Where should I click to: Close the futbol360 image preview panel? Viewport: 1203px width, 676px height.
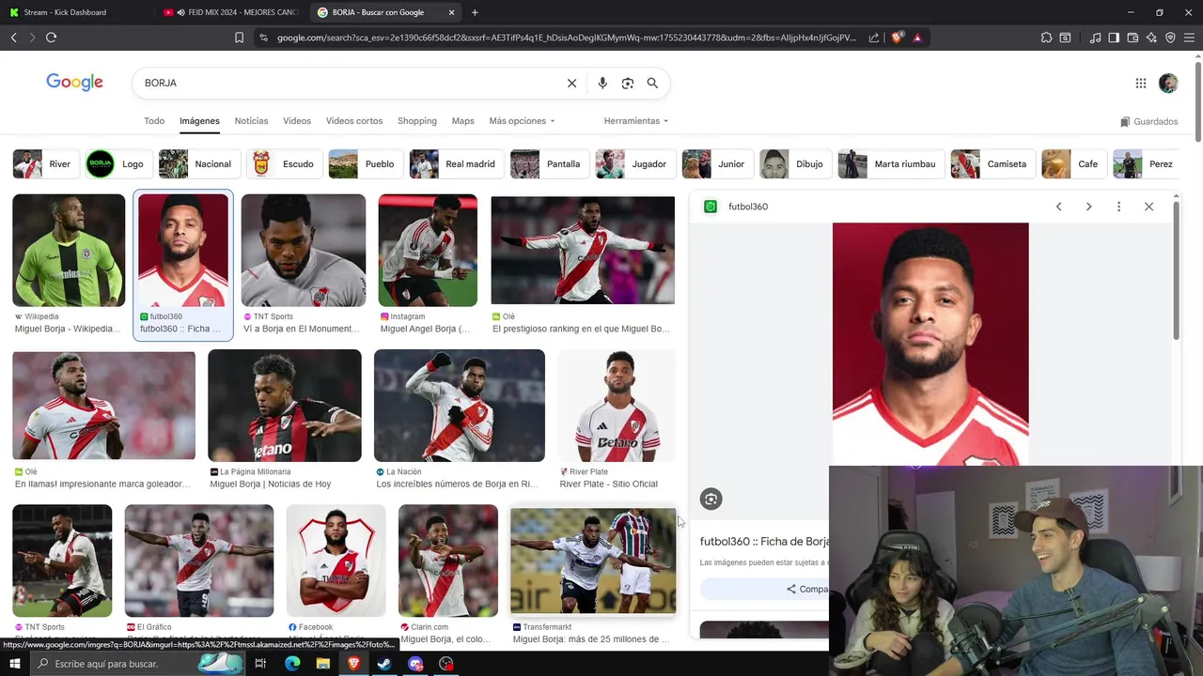[x=1148, y=207]
